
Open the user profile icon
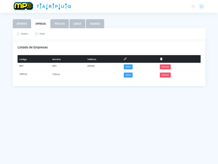pyautogui.click(x=193, y=6)
